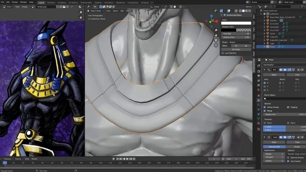This screenshot has width=306, height=172.
Task: Click the pan hand in the image editor
Action: click(81, 18)
